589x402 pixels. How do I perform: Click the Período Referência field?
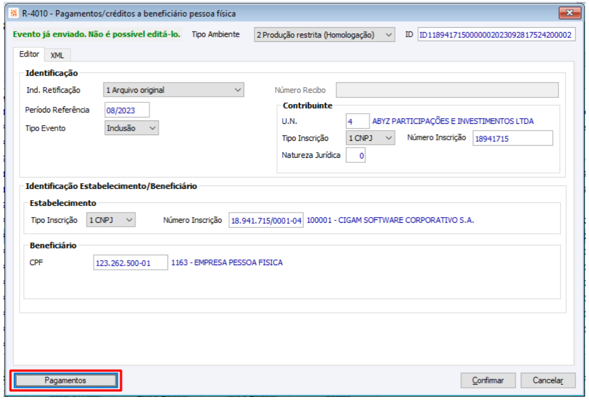click(x=127, y=110)
